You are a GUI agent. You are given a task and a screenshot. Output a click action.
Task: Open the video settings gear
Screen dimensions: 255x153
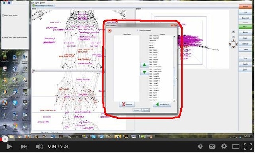pos(224,146)
